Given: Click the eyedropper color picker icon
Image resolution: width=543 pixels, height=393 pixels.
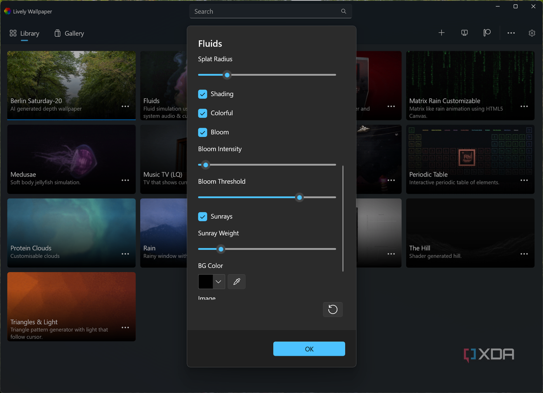Looking at the screenshot, I should [x=237, y=282].
